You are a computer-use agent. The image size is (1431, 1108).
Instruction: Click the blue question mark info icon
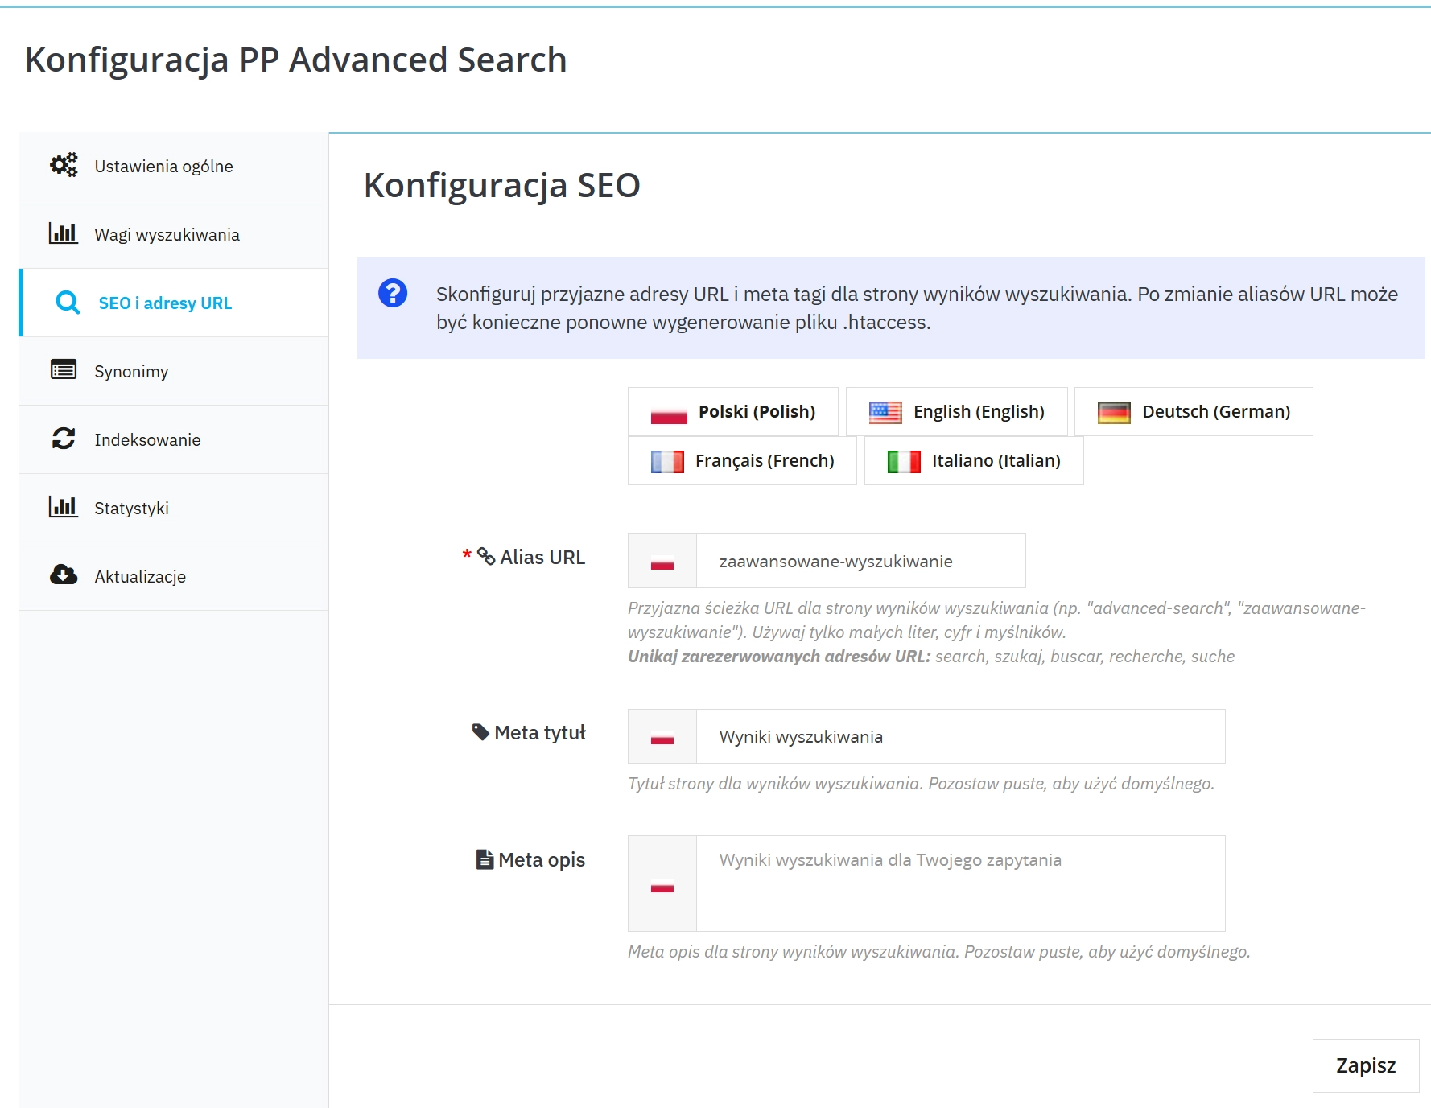[x=393, y=294]
